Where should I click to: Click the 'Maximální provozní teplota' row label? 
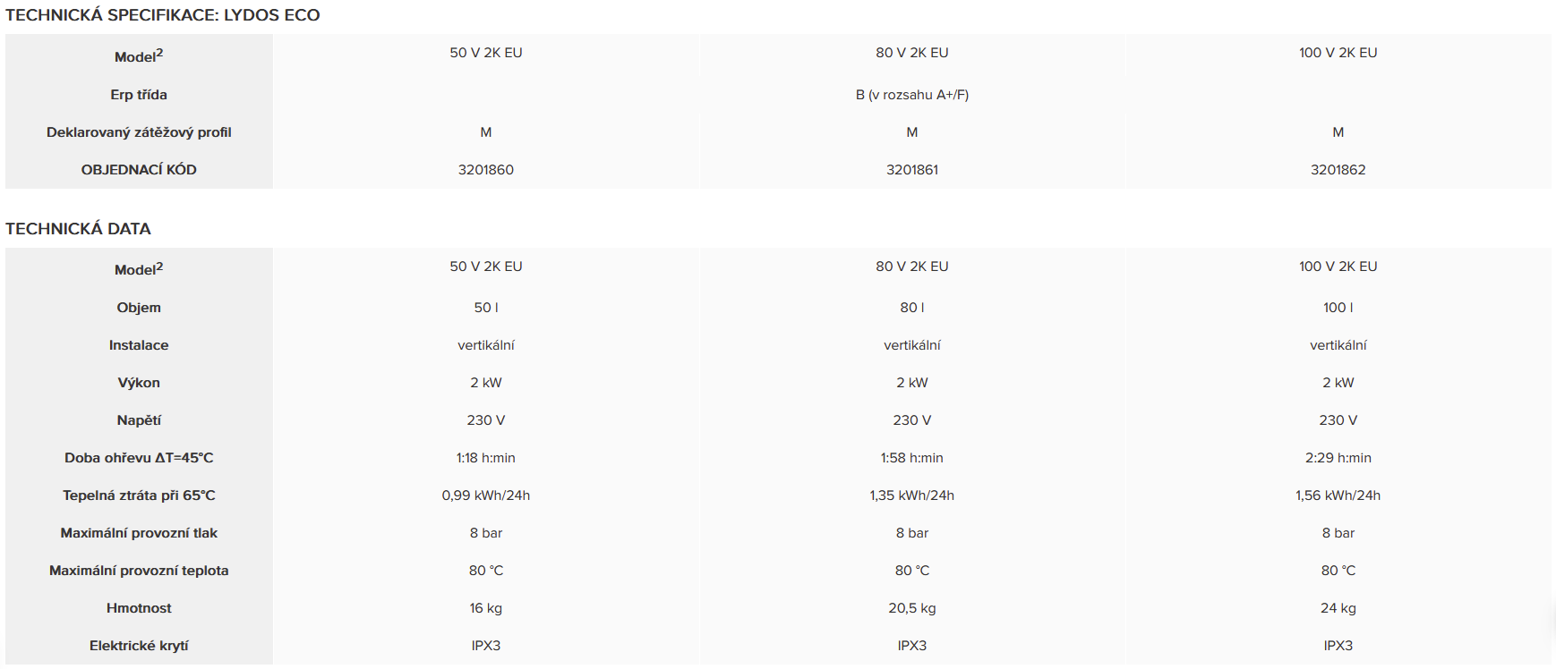click(x=139, y=571)
